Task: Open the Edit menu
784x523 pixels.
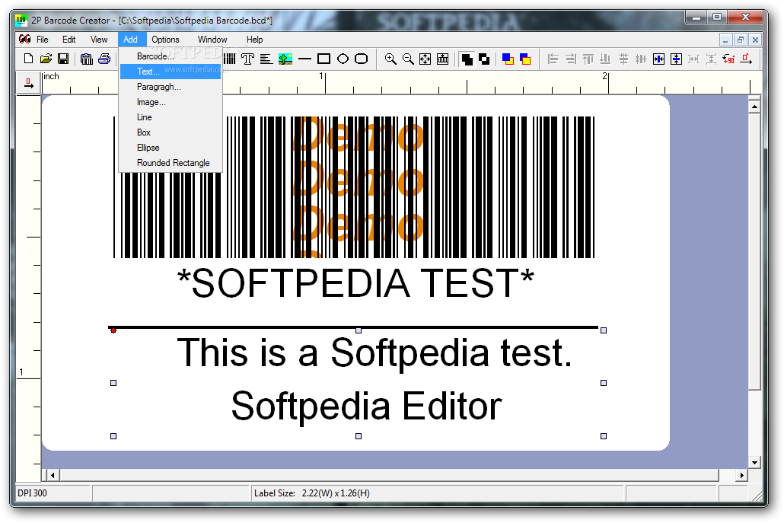Action: tap(69, 40)
